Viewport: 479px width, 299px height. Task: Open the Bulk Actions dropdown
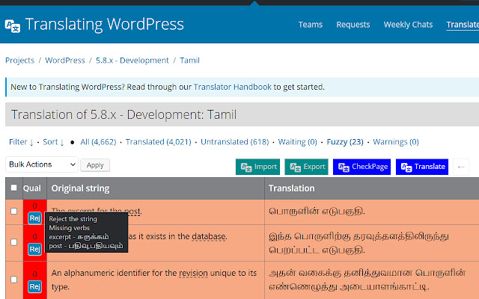point(42,164)
